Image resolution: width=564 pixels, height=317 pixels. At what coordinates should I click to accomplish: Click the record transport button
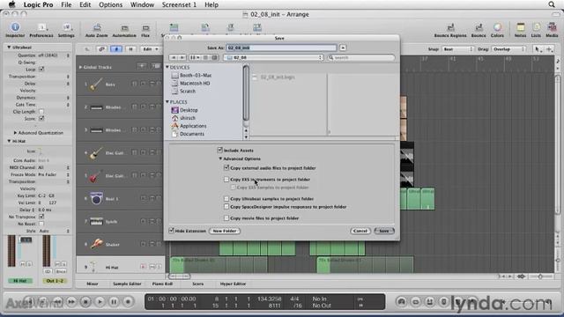point(128,301)
